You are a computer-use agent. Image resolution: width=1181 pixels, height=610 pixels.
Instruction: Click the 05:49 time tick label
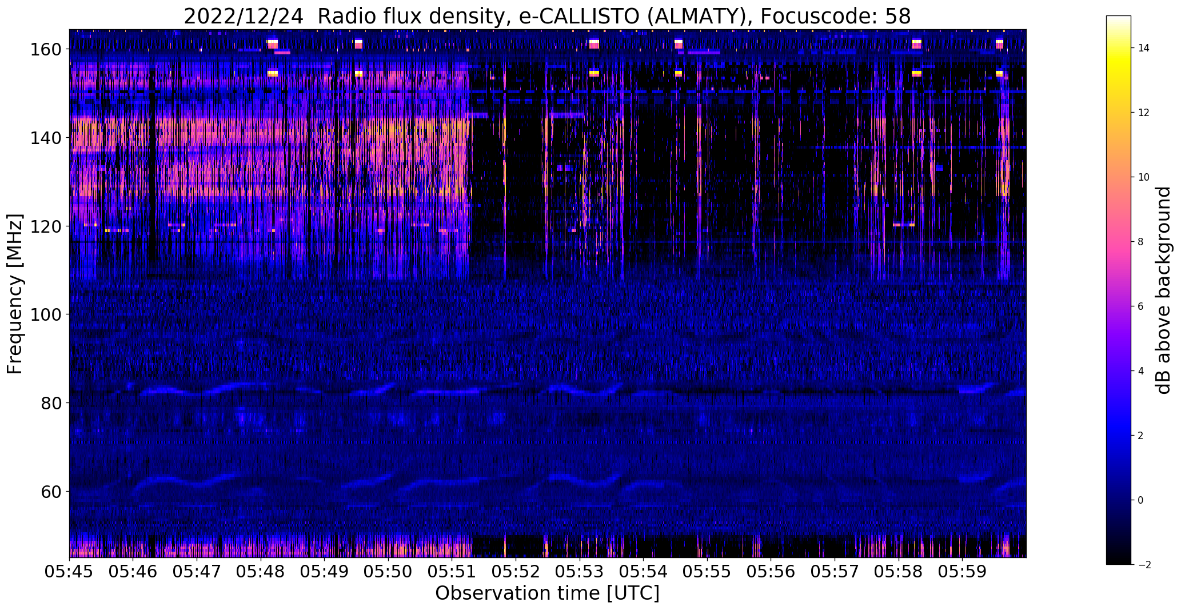coord(325,572)
